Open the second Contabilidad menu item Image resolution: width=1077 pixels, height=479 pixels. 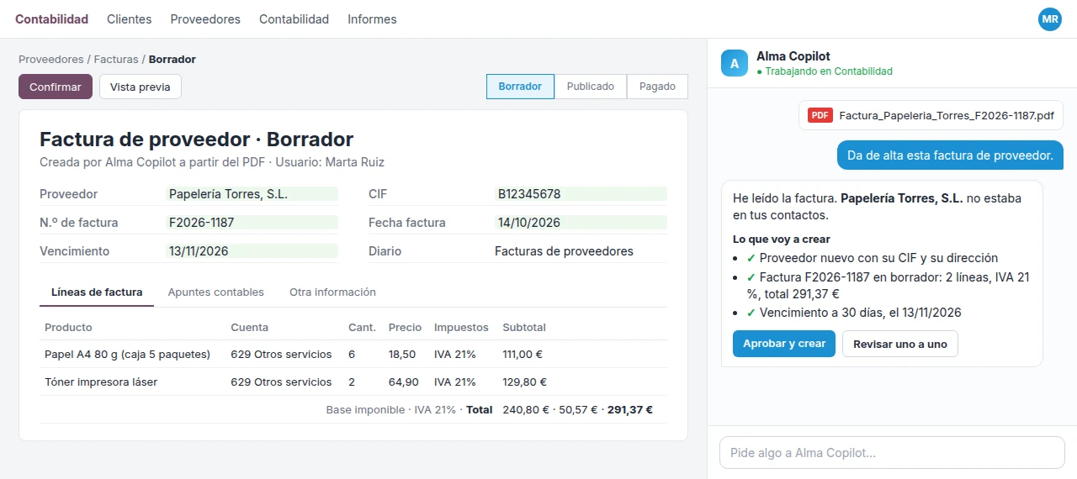294,19
